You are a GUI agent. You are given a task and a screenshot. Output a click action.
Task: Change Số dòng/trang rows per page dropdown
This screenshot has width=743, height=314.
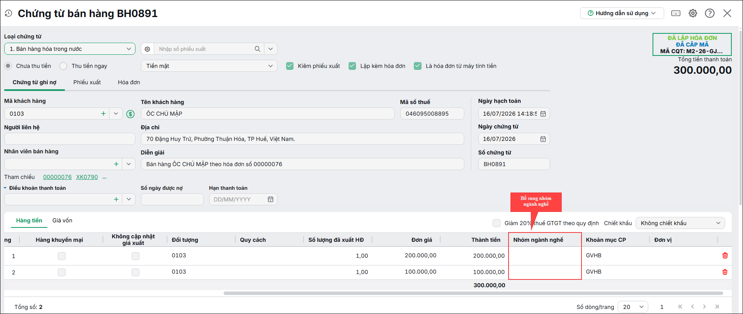[x=633, y=307]
